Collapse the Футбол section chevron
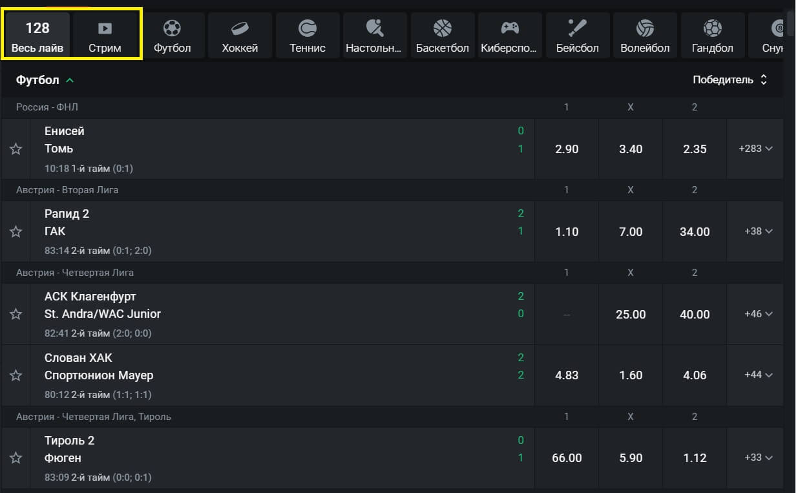This screenshot has height=493, width=798. point(70,80)
